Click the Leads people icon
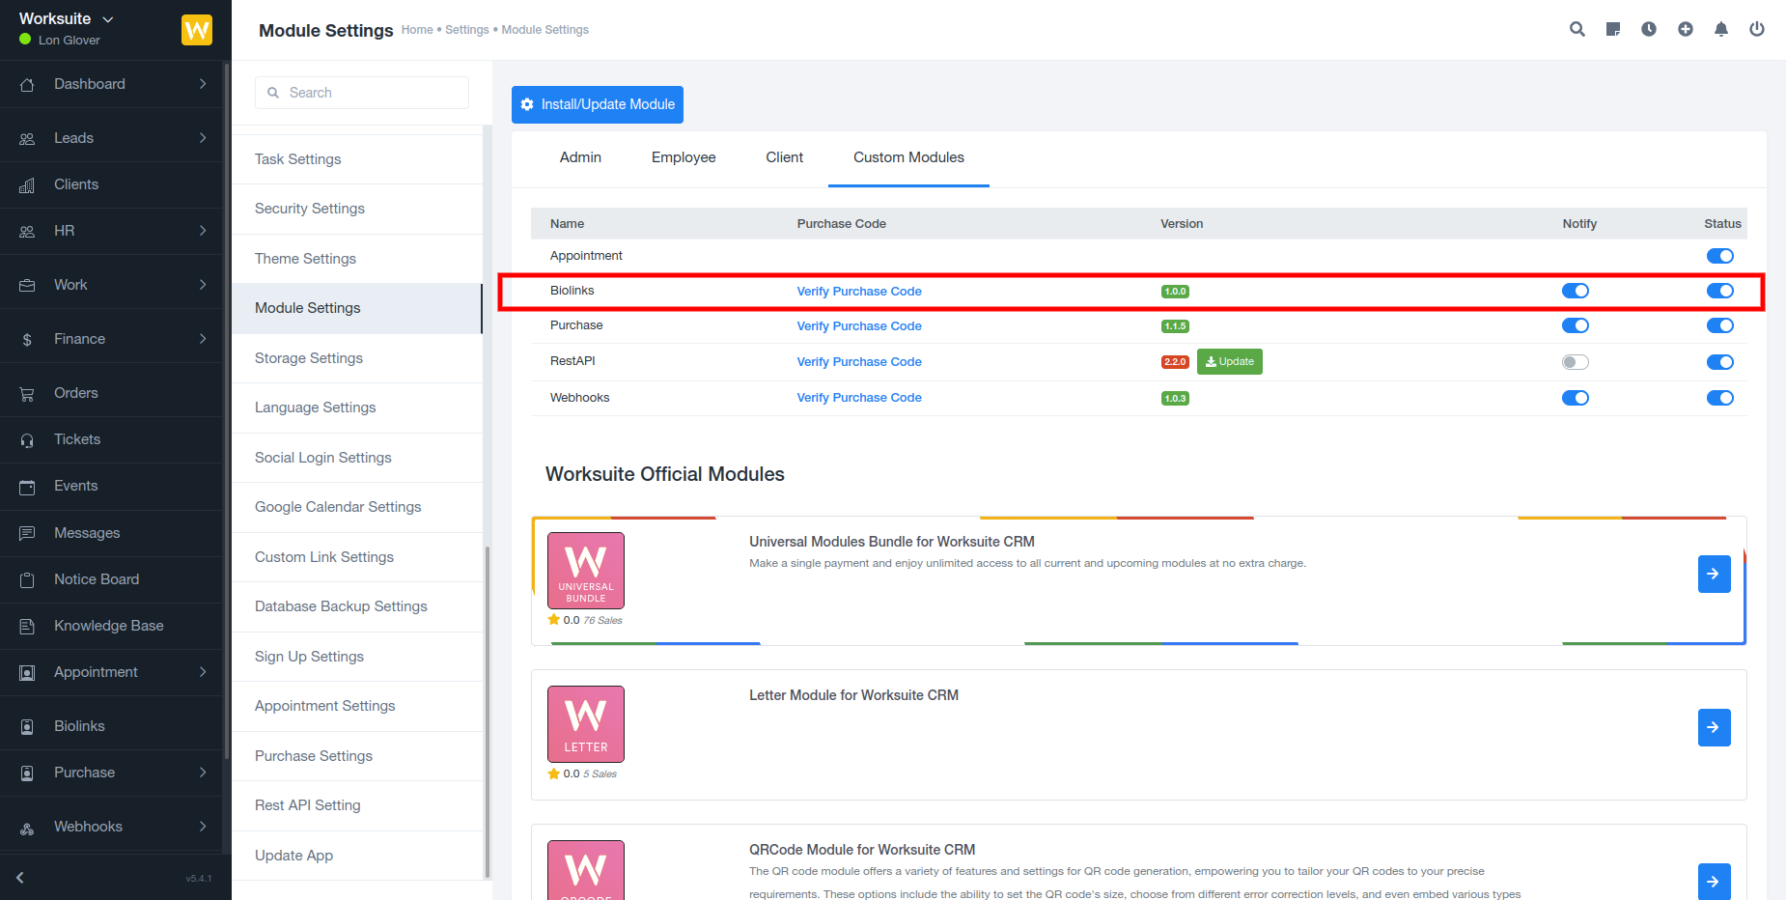The height and width of the screenshot is (900, 1786). point(27,138)
